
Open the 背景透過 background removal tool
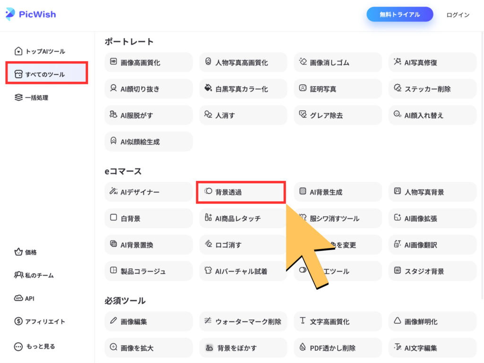[x=240, y=192]
